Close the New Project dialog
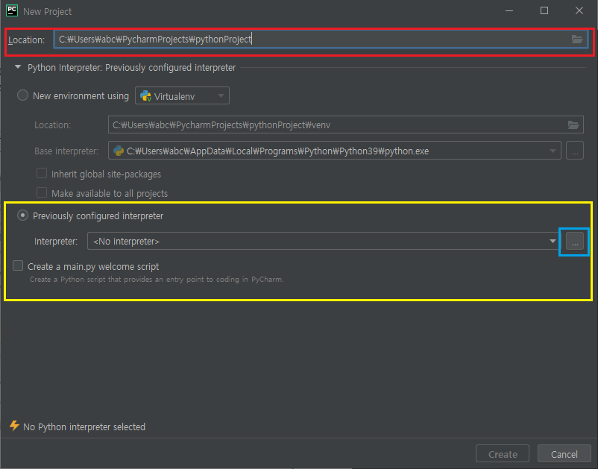Image resolution: width=598 pixels, height=469 pixels. 579,10
